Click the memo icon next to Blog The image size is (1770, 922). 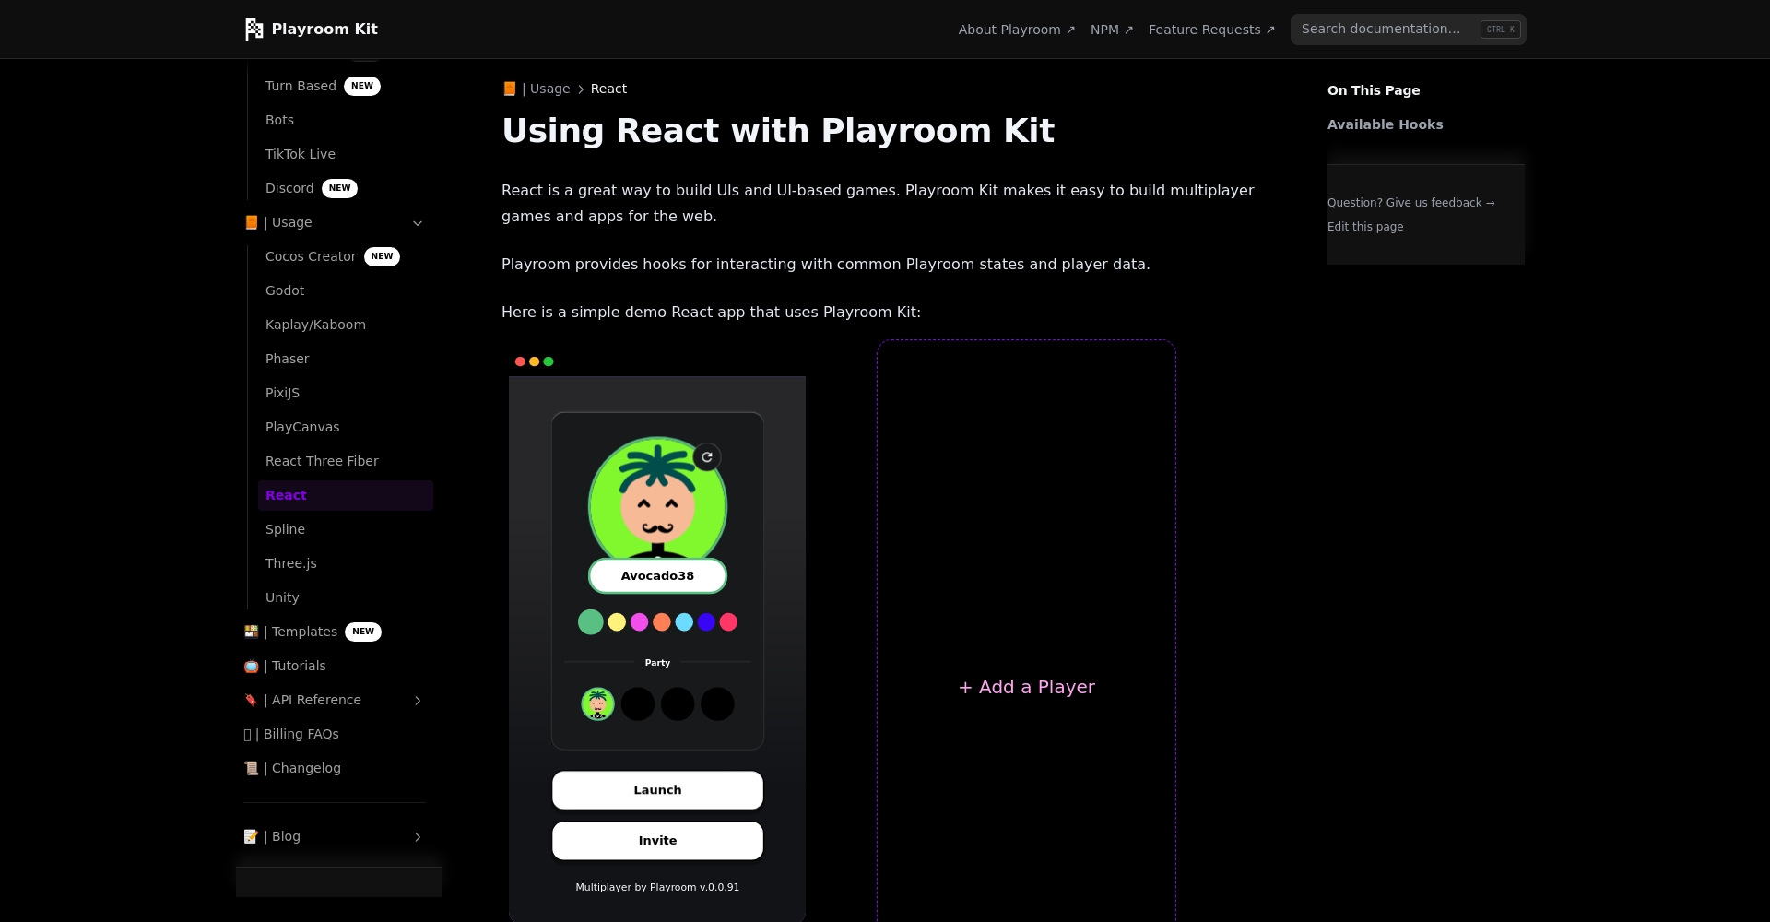(251, 836)
